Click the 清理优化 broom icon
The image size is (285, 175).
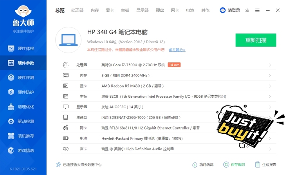[x=11, y=107]
